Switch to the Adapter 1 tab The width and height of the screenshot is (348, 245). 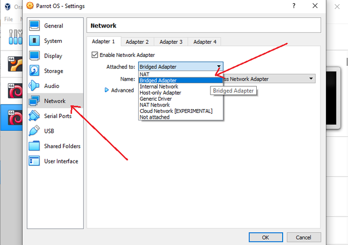coord(103,42)
